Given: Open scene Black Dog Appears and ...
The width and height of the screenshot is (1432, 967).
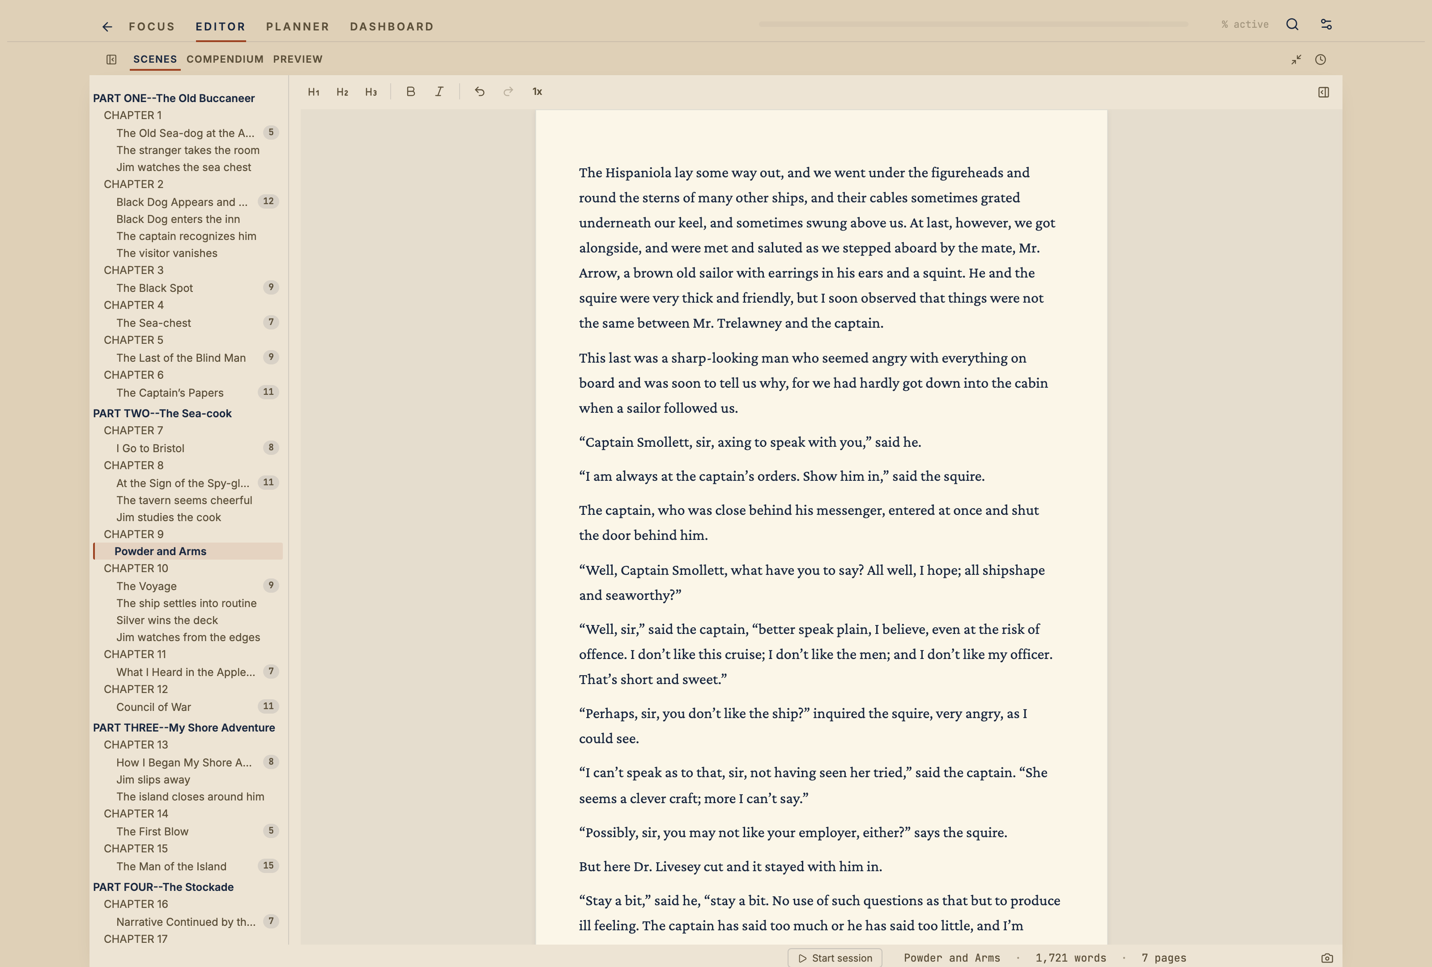Looking at the screenshot, I should tap(182, 202).
